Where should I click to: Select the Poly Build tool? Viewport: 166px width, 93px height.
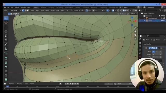coord(6,79)
